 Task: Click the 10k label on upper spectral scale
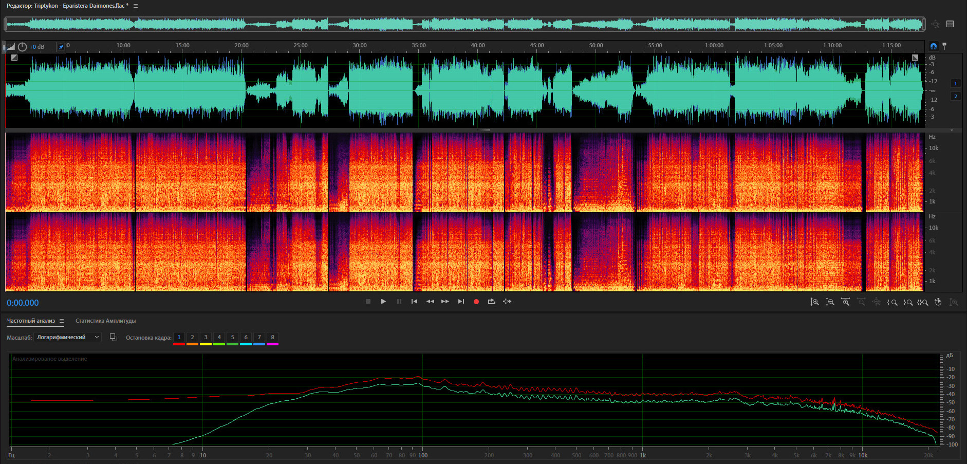pos(933,148)
